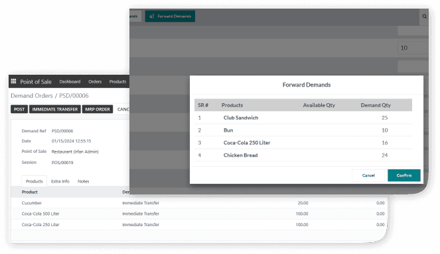The image size is (440, 254).
Task: Switch to the Products tab
Action: 35,181
